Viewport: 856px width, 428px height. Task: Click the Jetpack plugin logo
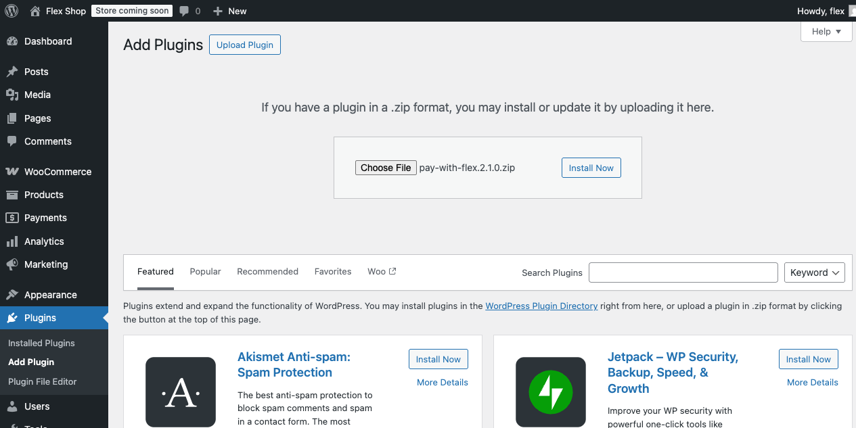click(x=551, y=392)
